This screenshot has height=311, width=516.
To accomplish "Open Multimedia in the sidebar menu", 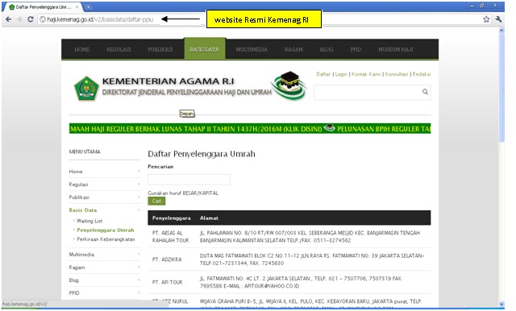I will (x=81, y=255).
